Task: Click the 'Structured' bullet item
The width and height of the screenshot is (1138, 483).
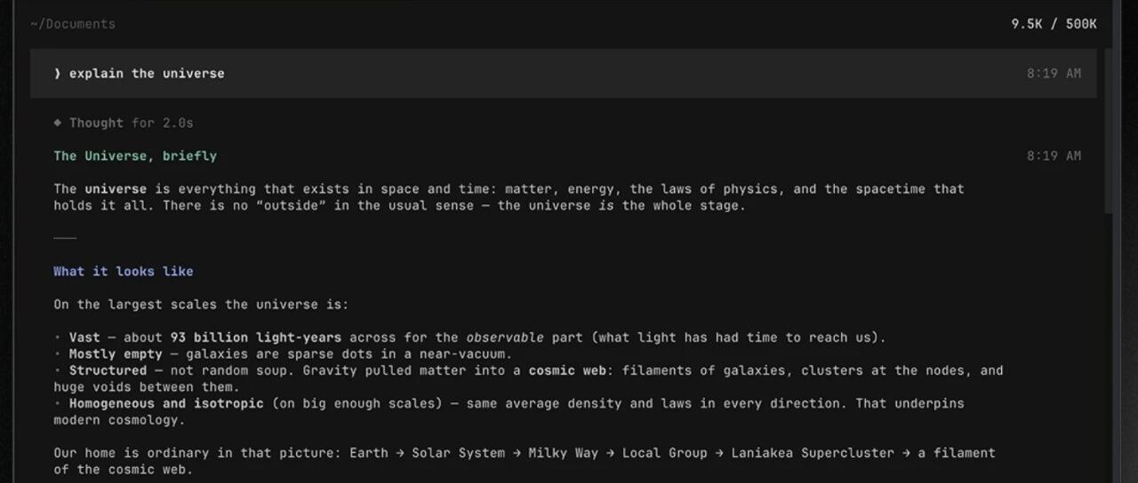Action: pos(528,378)
